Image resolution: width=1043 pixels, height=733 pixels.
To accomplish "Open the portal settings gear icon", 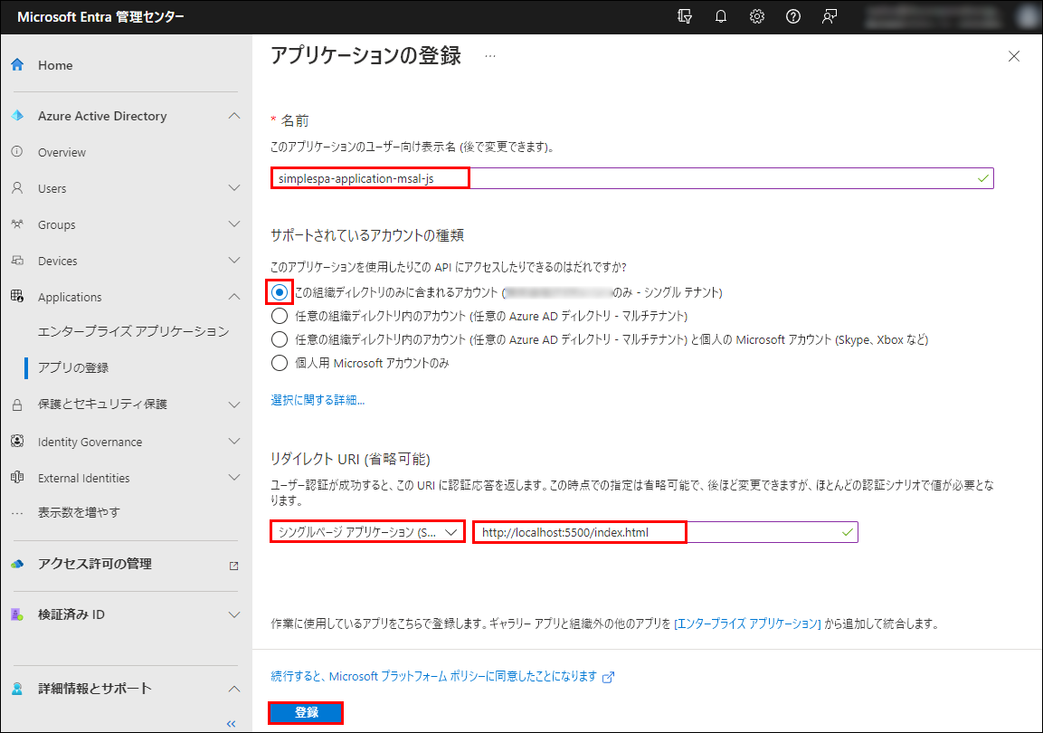I will coord(757,16).
